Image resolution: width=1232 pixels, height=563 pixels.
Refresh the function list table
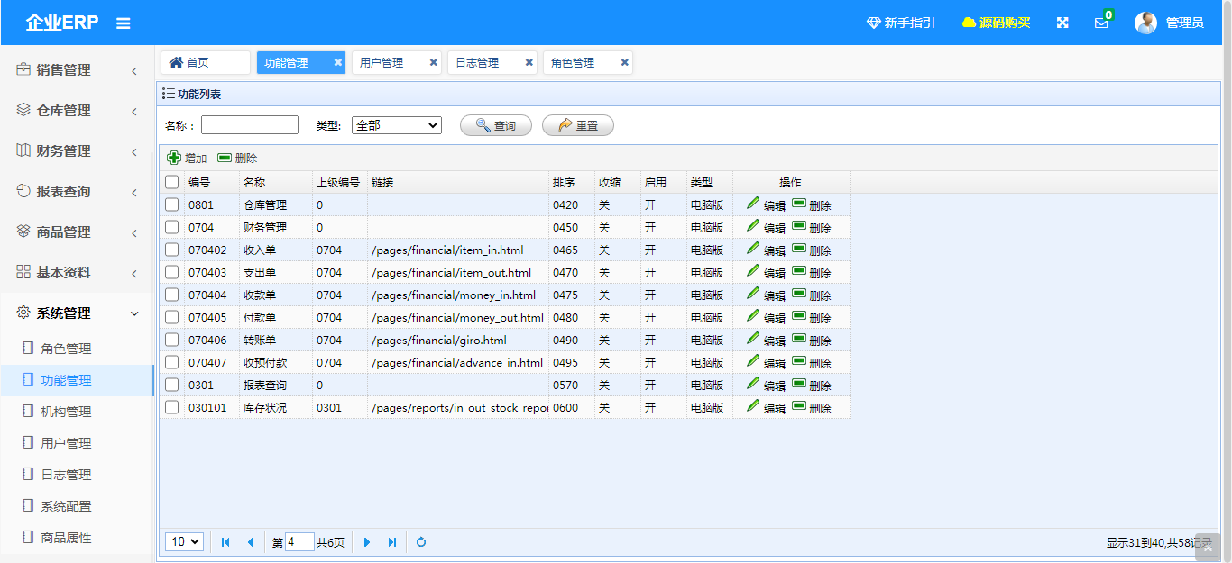point(421,542)
